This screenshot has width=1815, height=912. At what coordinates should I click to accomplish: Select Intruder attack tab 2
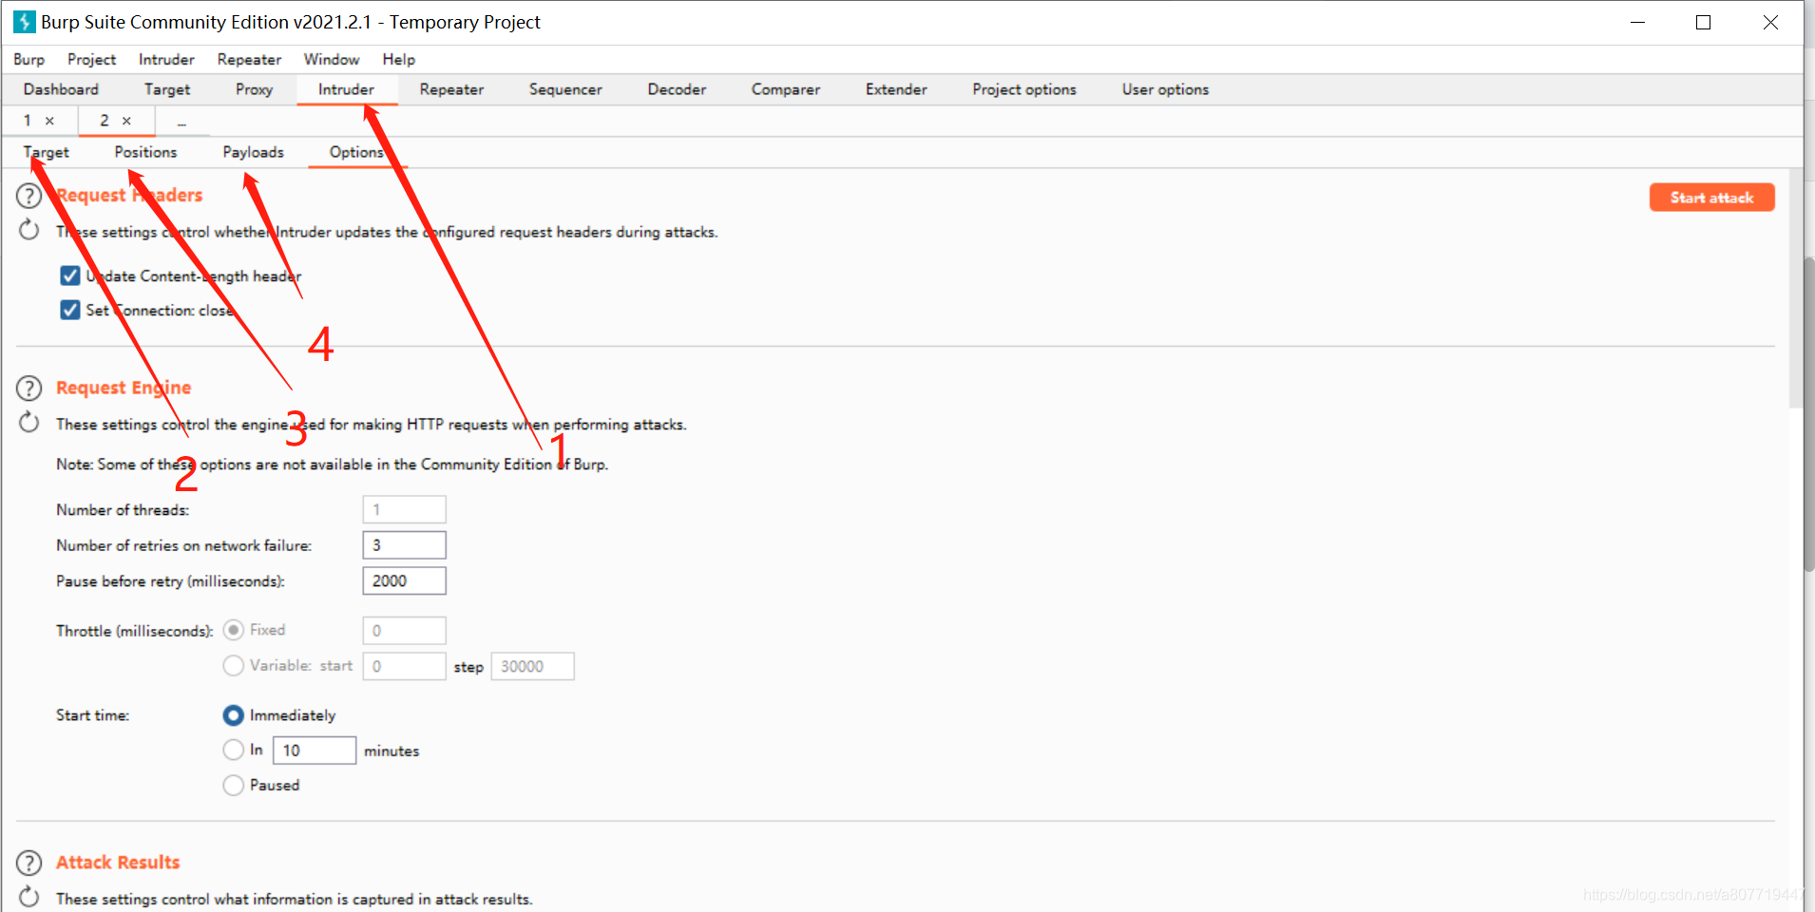(105, 121)
